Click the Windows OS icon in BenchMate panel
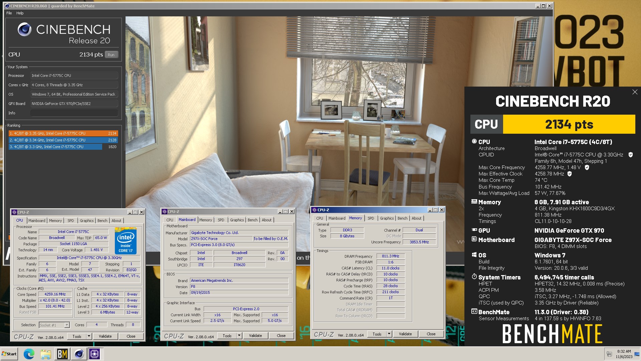The image size is (641, 361). (x=474, y=255)
